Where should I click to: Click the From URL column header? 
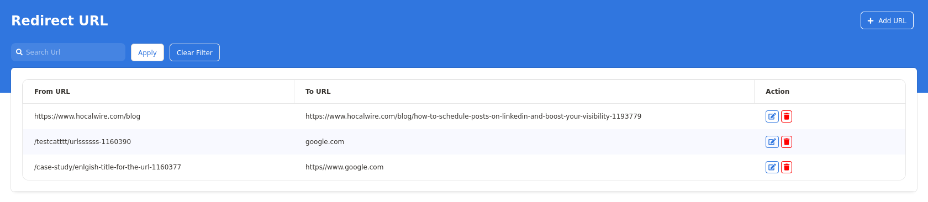(52, 92)
